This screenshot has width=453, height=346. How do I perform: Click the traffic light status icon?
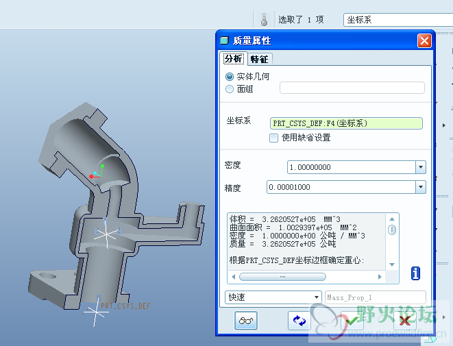click(264, 20)
